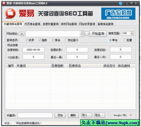The height and width of the screenshot is (127, 141).
Task: Click the blue skin icon in title bar
Action: click(x=121, y=3)
